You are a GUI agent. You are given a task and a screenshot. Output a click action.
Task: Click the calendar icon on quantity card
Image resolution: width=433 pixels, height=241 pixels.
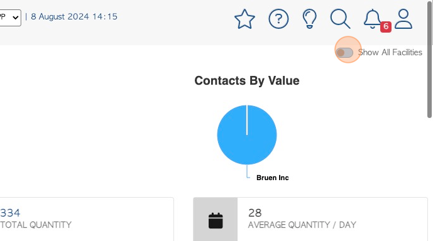pyautogui.click(x=216, y=220)
